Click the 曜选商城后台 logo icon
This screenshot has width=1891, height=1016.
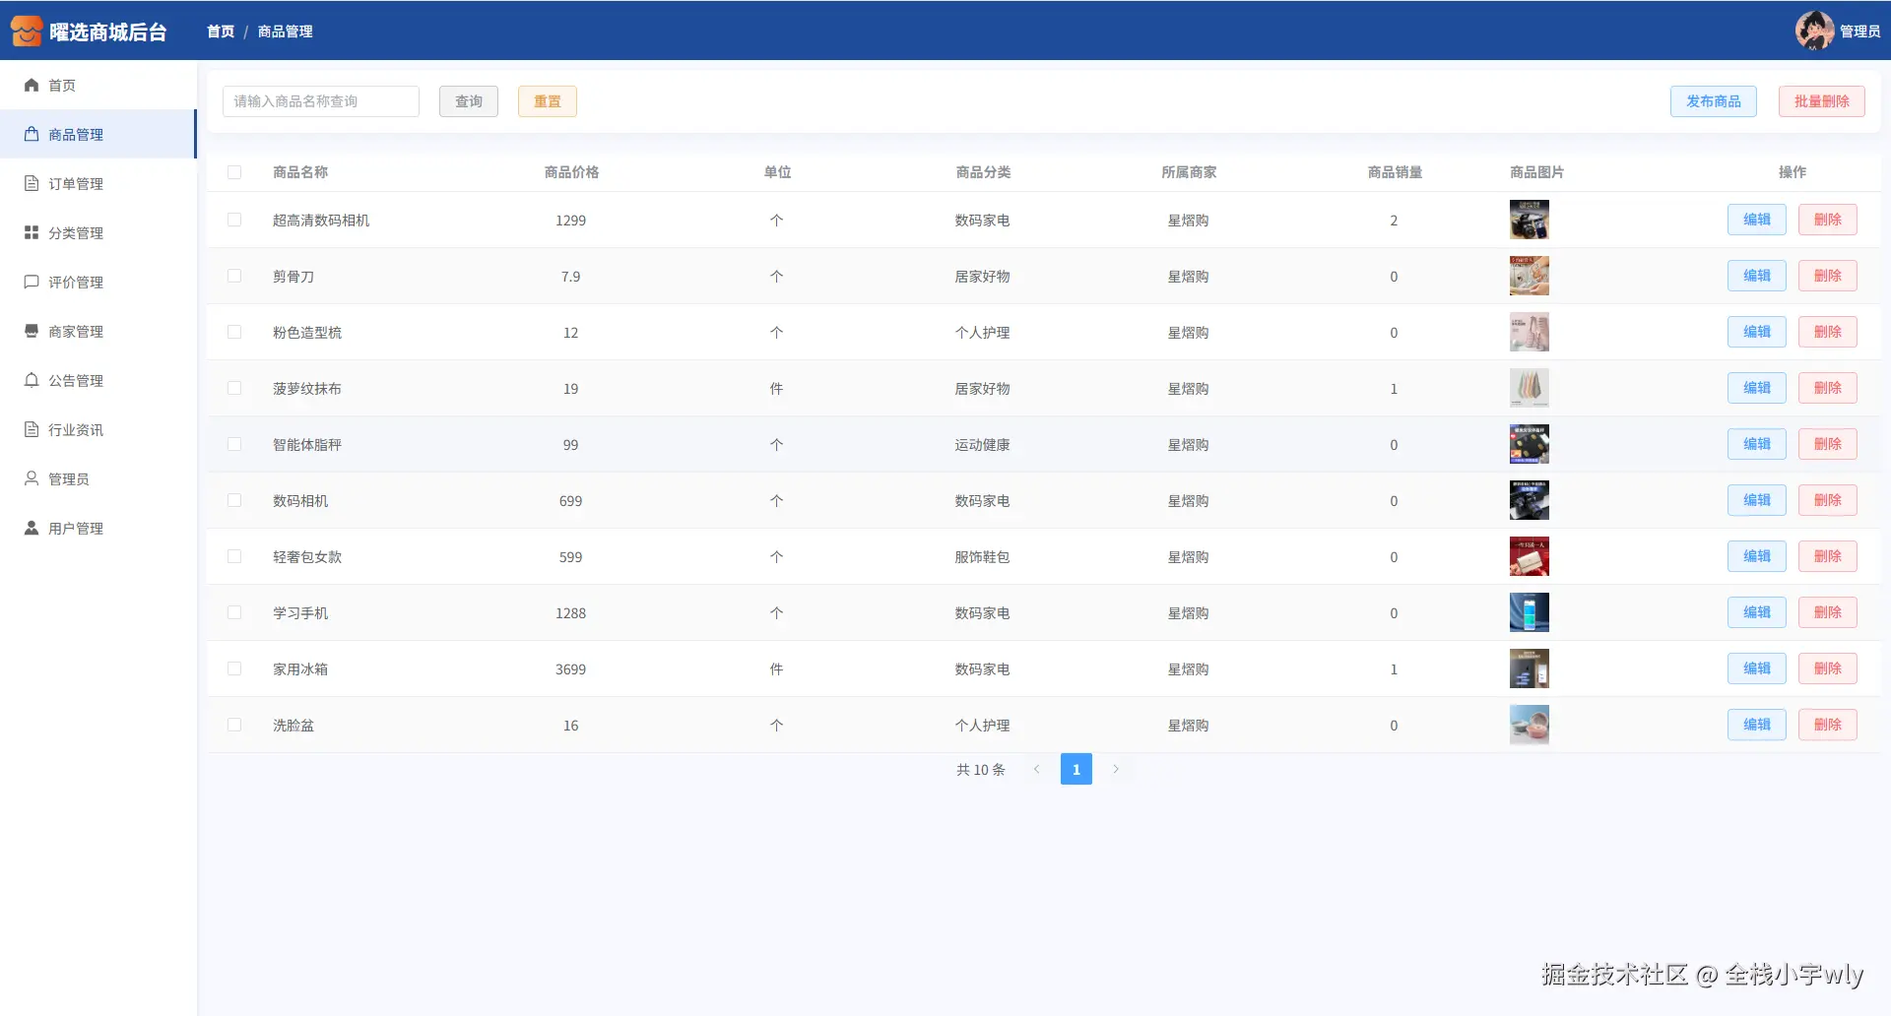[27, 31]
